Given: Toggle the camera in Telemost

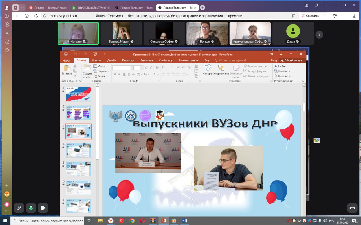Looking at the screenshot, I should click(x=43, y=208).
